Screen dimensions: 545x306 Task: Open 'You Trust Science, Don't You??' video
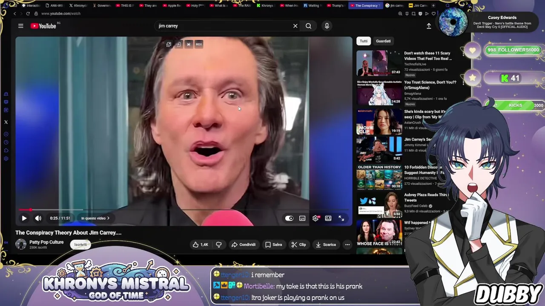(430, 85)
